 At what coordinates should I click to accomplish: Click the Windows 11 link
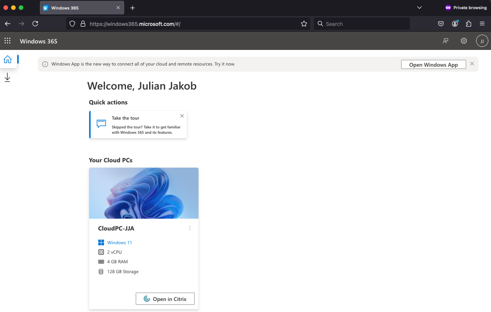tap(119, 243)
